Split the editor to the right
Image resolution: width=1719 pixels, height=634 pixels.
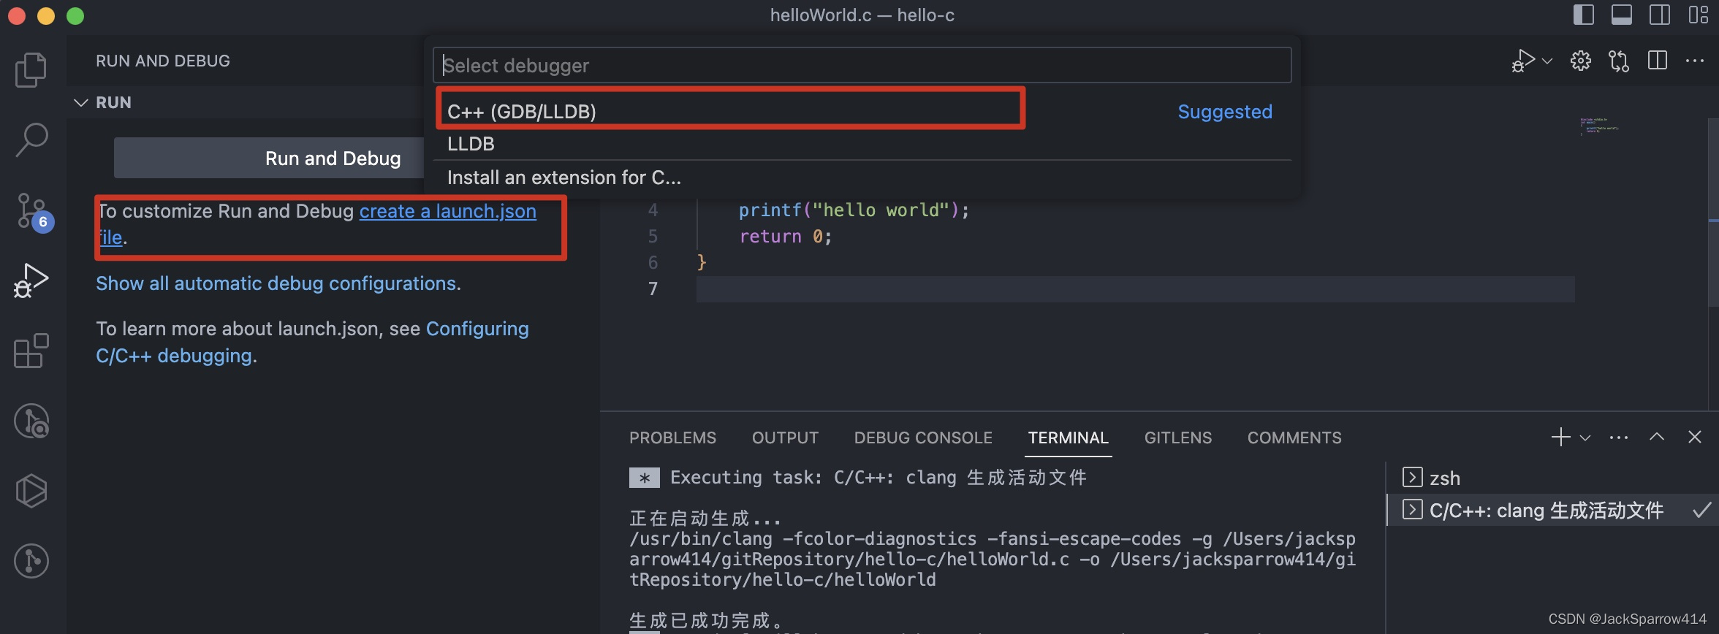coord(1658,61)
